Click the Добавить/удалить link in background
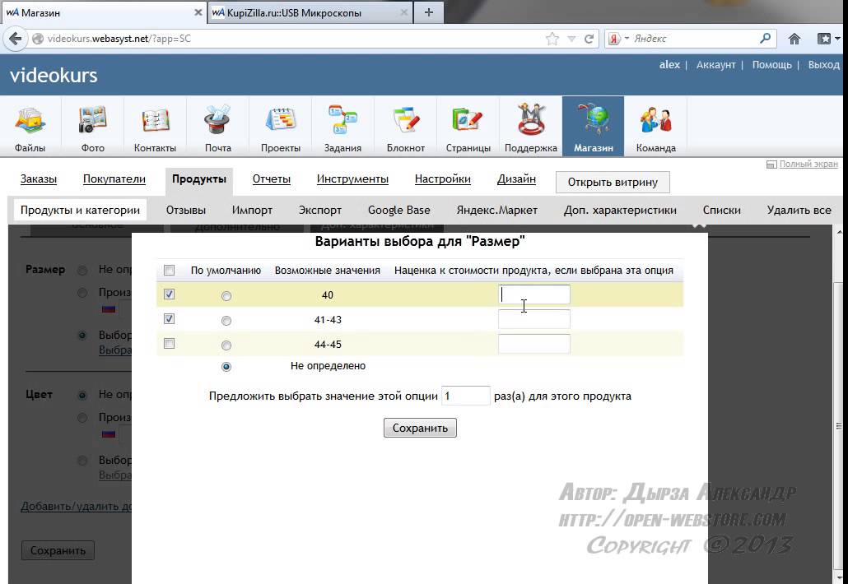This screenshot has height=584, width=848. 77,506
